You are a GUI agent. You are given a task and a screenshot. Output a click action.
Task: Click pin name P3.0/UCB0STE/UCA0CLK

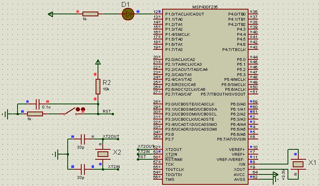[190, 104]
